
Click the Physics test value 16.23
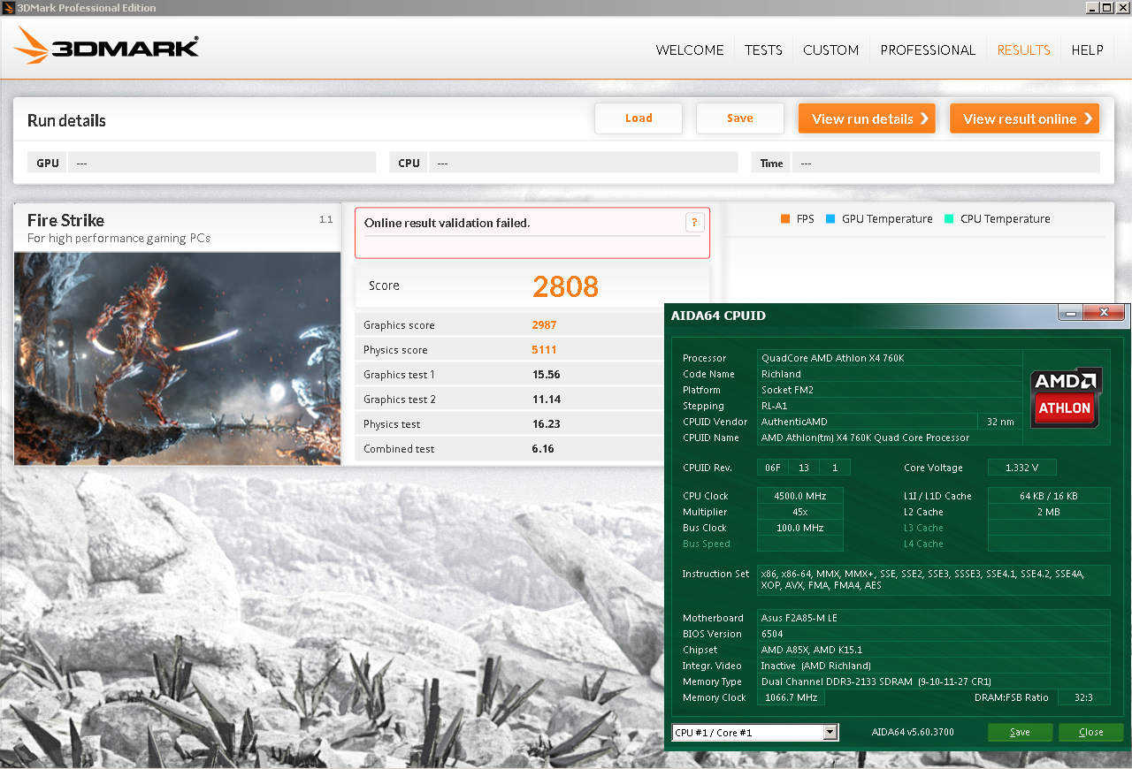click(546, 424)
